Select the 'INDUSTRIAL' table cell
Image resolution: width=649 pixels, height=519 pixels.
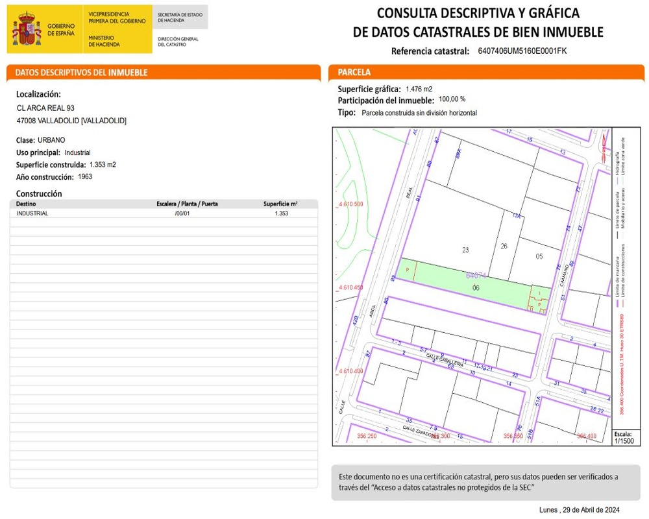point(32,213)
